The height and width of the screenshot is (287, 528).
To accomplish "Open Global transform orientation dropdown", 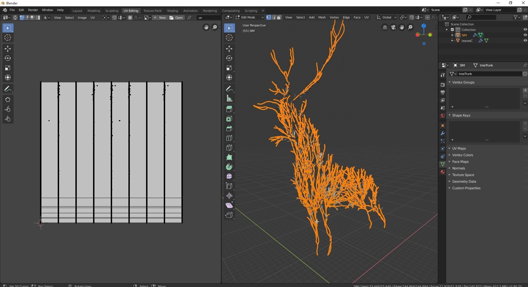I will pos(387,17).
